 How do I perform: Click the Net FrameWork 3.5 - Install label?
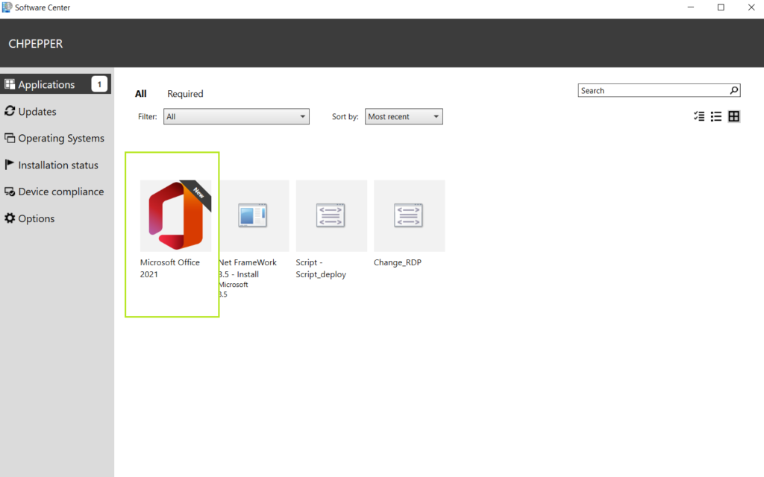click(248, 268)
